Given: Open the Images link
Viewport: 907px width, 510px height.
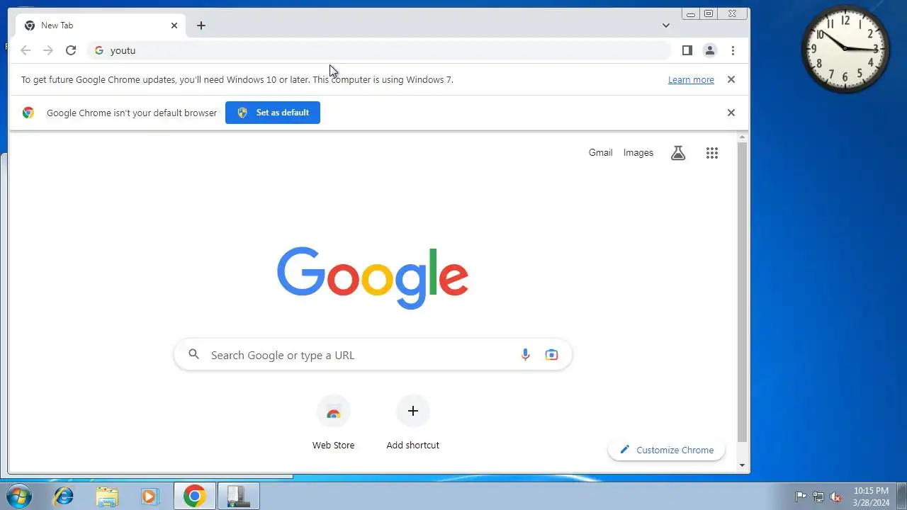Looking at the screenshot, I should click(638, 153).
